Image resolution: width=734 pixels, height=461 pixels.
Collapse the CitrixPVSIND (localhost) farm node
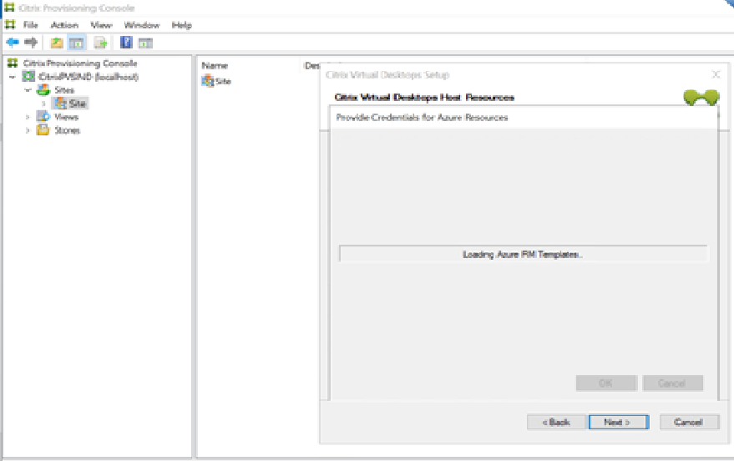click(13, 77)
